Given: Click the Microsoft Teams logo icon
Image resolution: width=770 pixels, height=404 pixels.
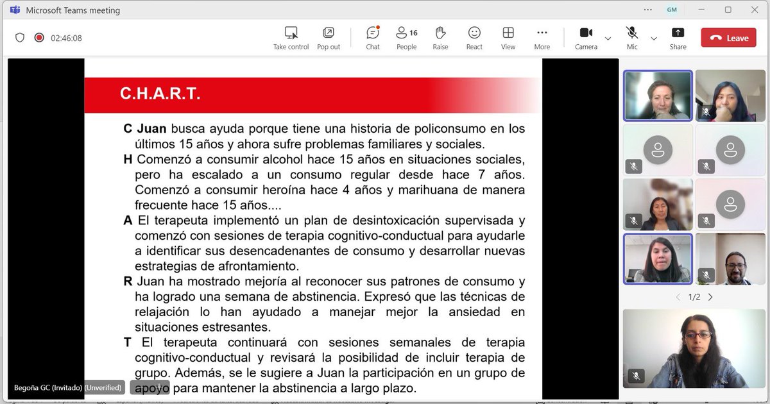Looking at the screenshot, I should [x=14, y=10].
